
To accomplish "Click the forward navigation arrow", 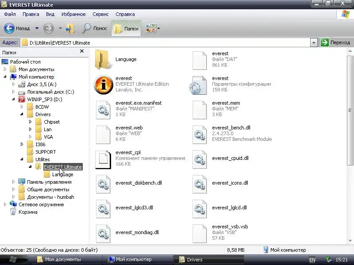I will click(48, 28).
